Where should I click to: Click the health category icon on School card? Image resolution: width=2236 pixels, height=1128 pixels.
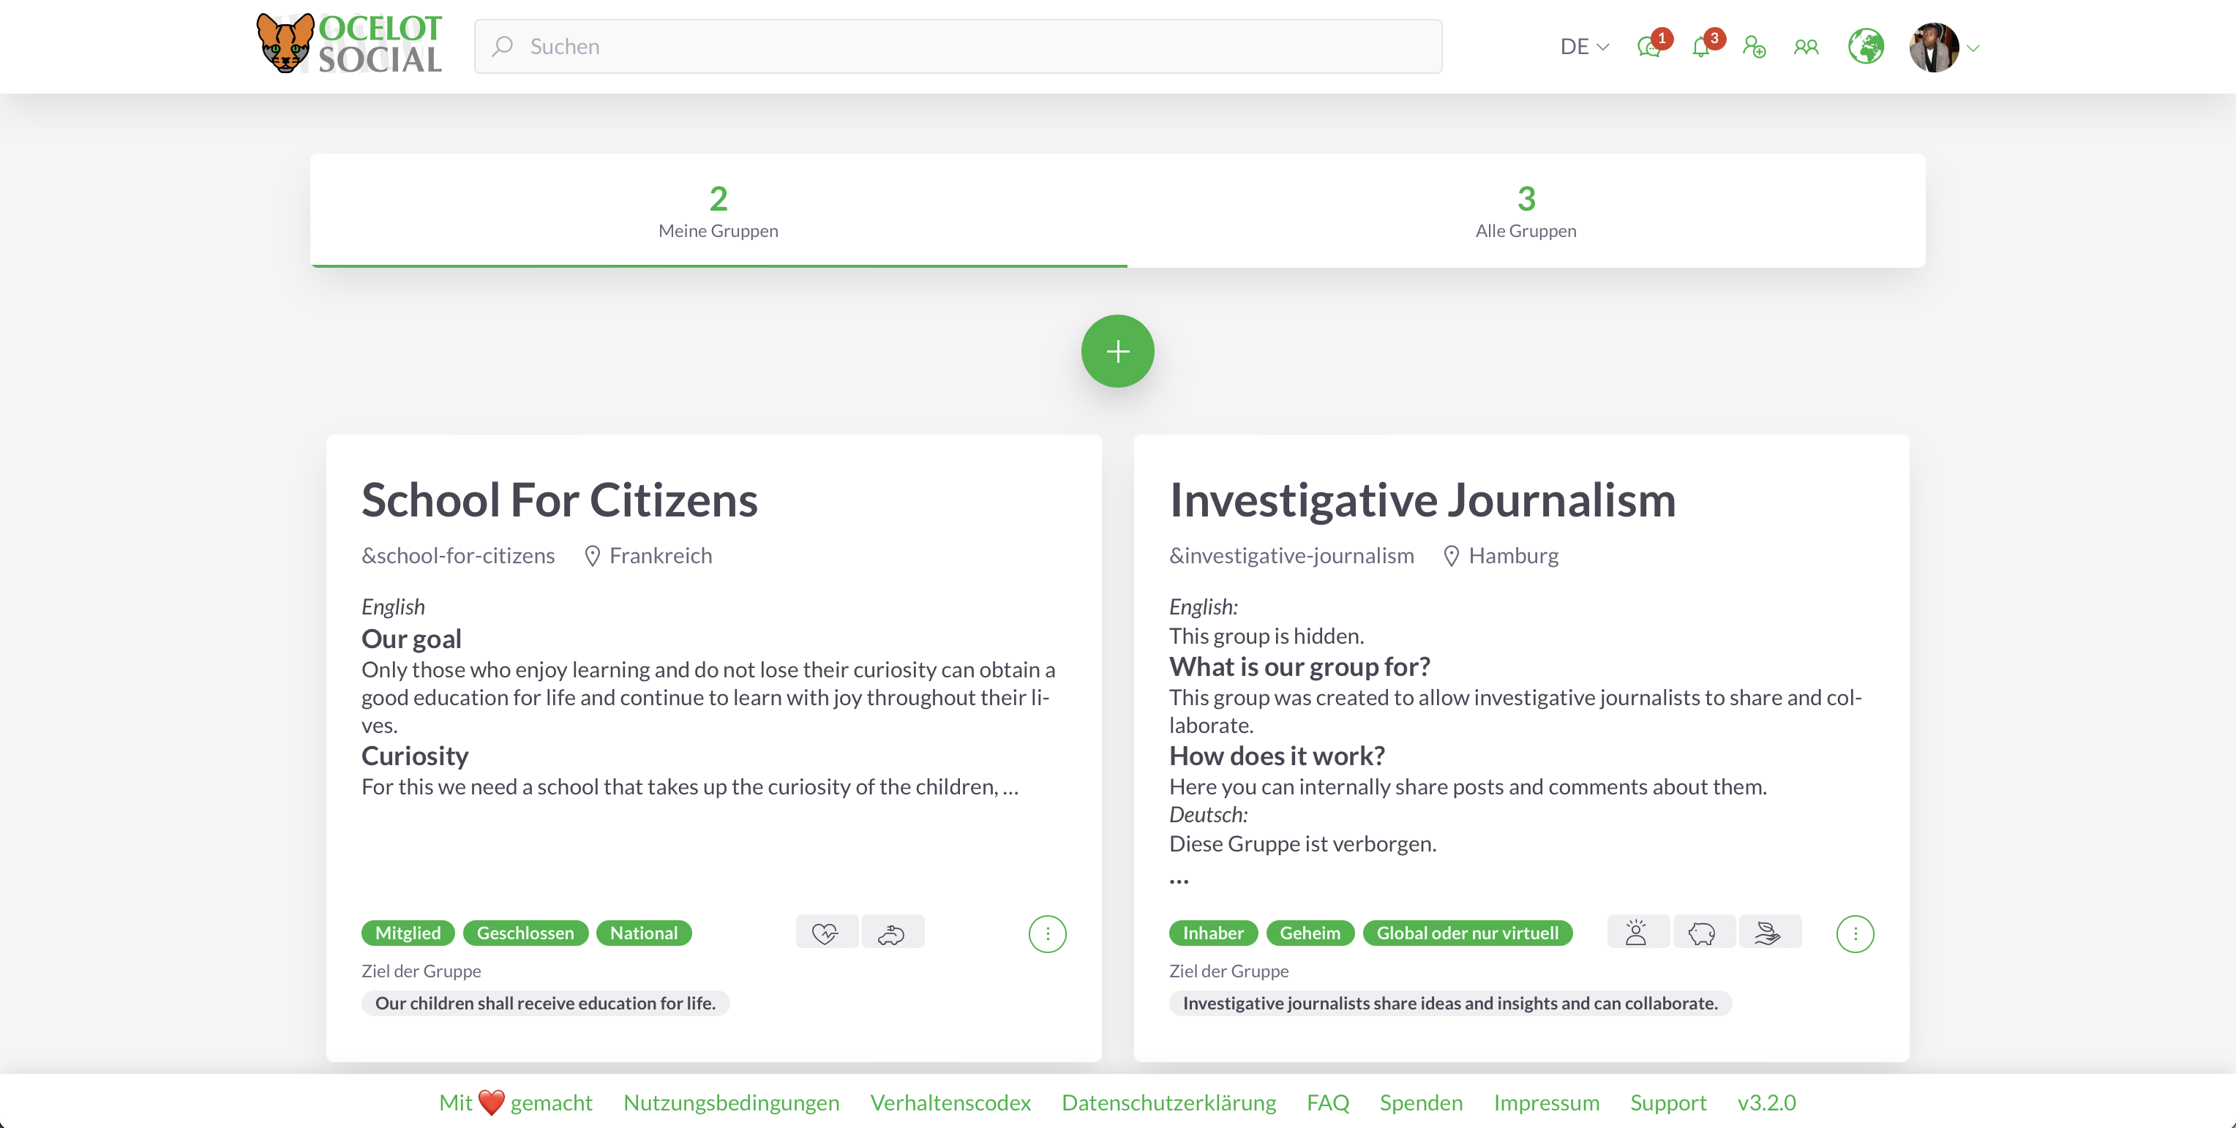pyautogui.click(x=825, y=933)
